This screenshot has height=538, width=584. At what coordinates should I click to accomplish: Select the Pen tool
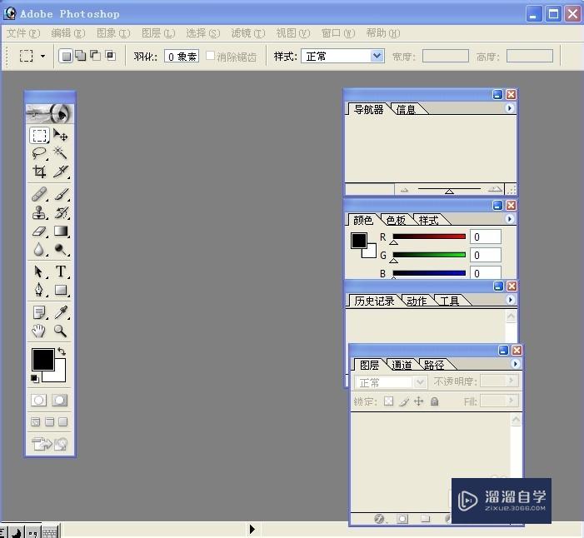click(x=39, y=290)
